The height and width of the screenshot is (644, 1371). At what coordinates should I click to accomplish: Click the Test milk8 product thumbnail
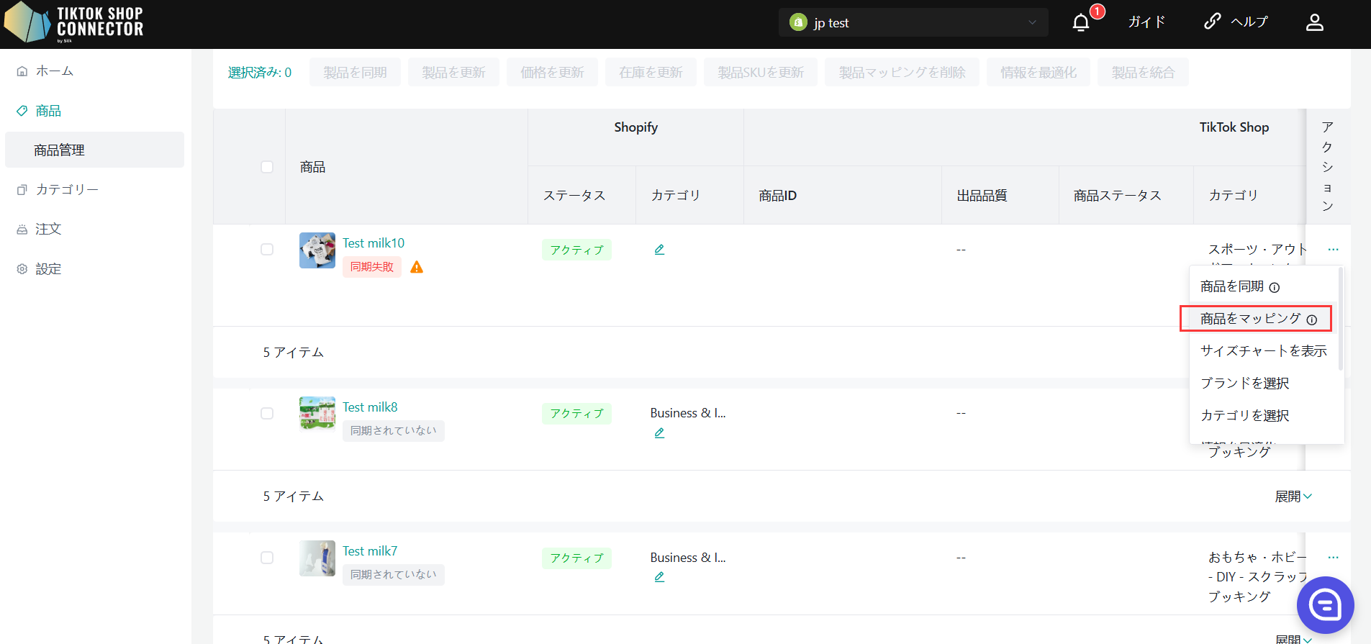[317, 414]
